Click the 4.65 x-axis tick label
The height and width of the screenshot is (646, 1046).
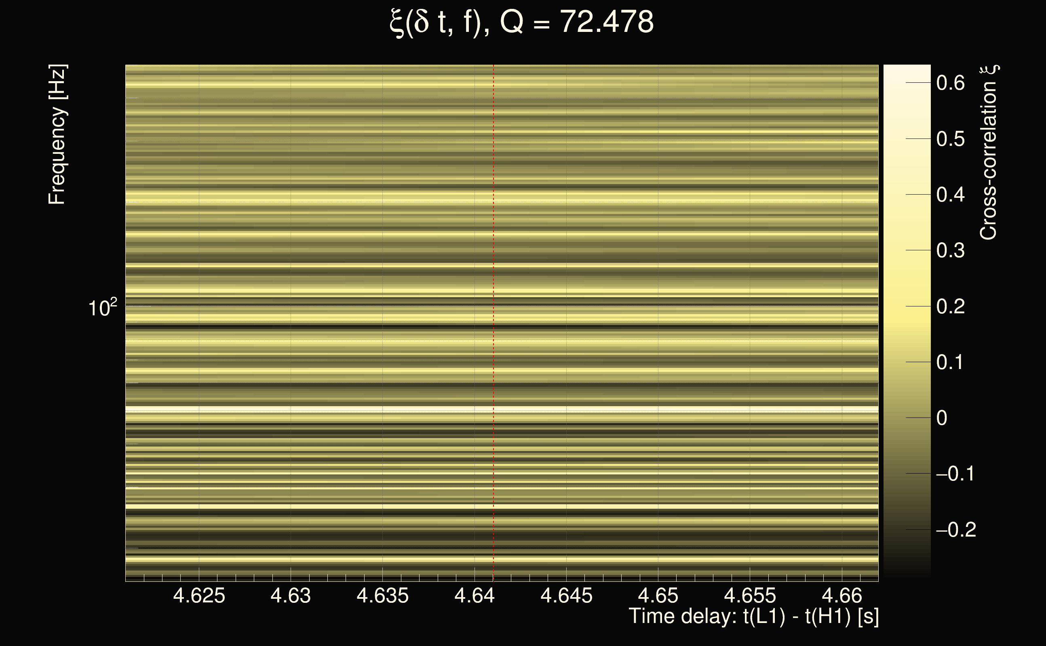click(x=658, y=596)
